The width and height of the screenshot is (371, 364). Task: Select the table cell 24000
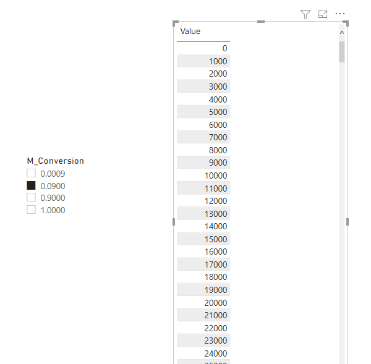coord(203,353)
